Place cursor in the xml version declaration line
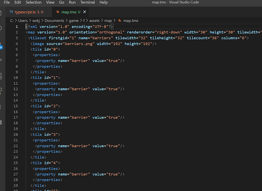The height and width of the screenshot is (191, 262). tap(69, 27)
